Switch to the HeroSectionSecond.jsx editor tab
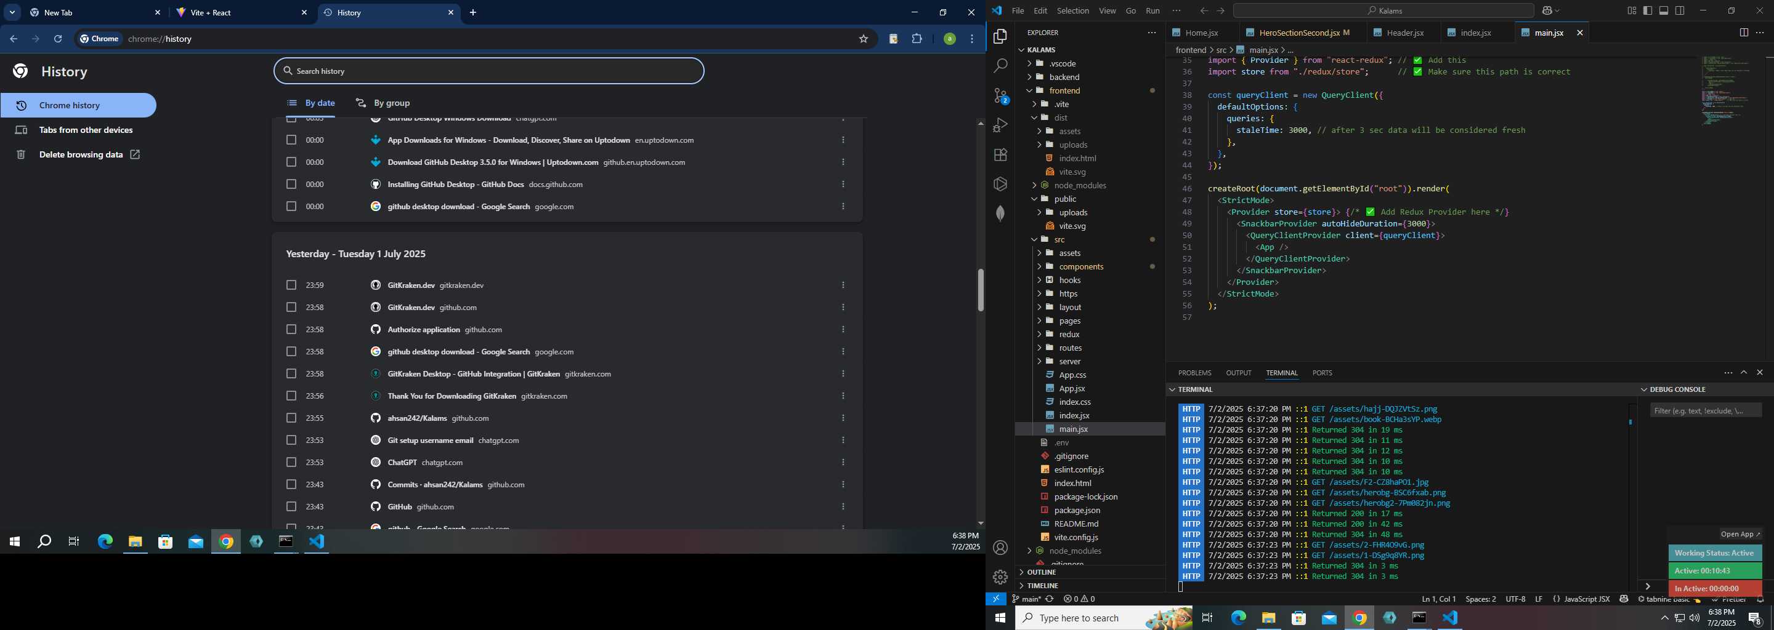The width and height of the screenshot is (1774, 630). 1299,33
